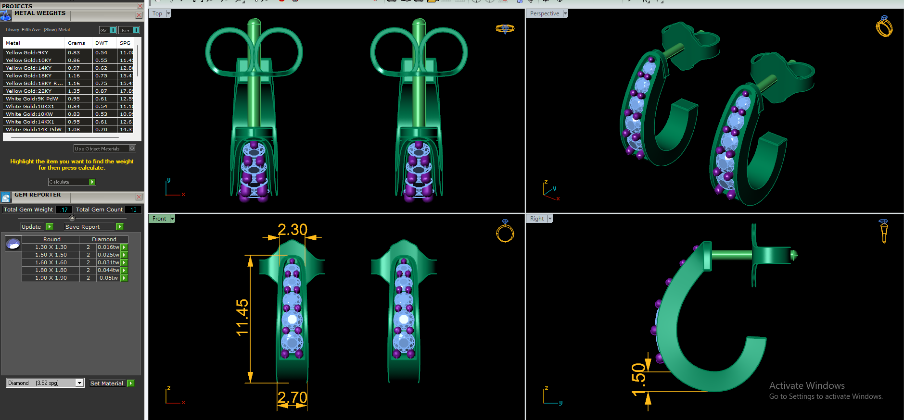This screenshot has width=904, height=420.
Task: Click the Save Report button
Action: (94, 227)
